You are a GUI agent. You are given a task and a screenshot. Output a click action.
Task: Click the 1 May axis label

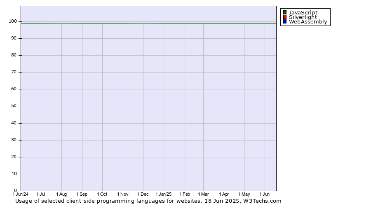pos(244,194)
